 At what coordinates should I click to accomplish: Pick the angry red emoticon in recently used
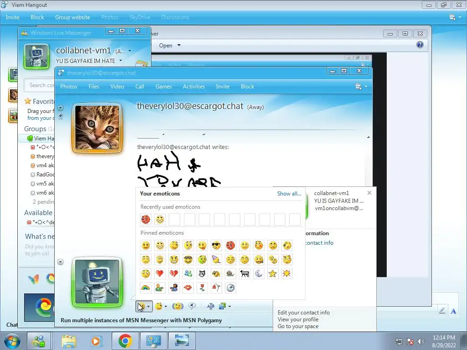pyautogui.click(x=145, y=219)
